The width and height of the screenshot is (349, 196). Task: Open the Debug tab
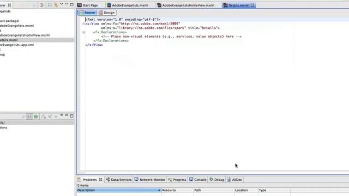[x=217, y=180]
